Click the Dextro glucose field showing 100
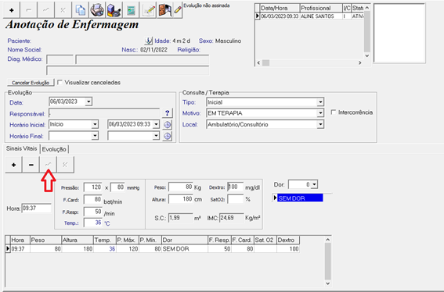This screenshot has width=444, height=292. coord(235,187)
